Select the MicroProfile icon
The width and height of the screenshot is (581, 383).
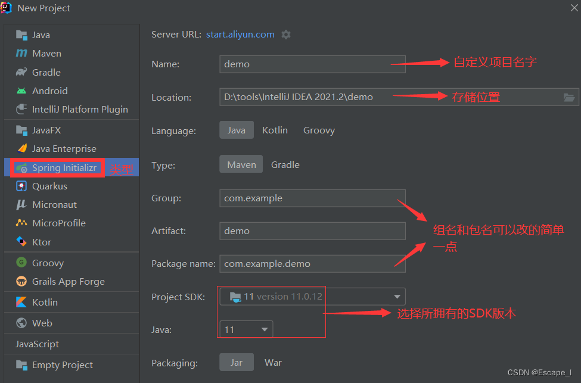click(21, 223)
